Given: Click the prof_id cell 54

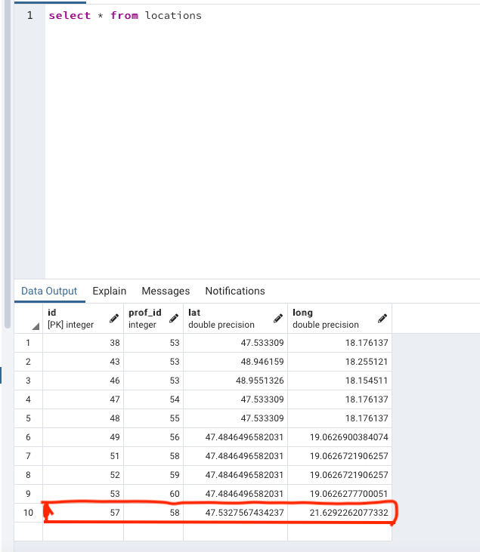Looking at the screenshot, I should click(x=153, y=399).
